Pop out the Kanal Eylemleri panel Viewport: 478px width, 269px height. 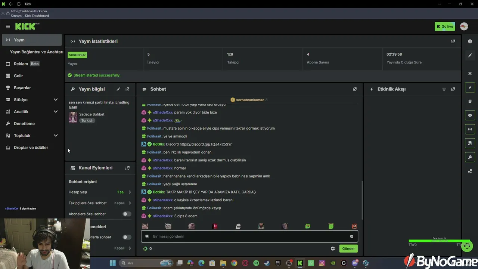pyautogui.click(x=127, y=168)
